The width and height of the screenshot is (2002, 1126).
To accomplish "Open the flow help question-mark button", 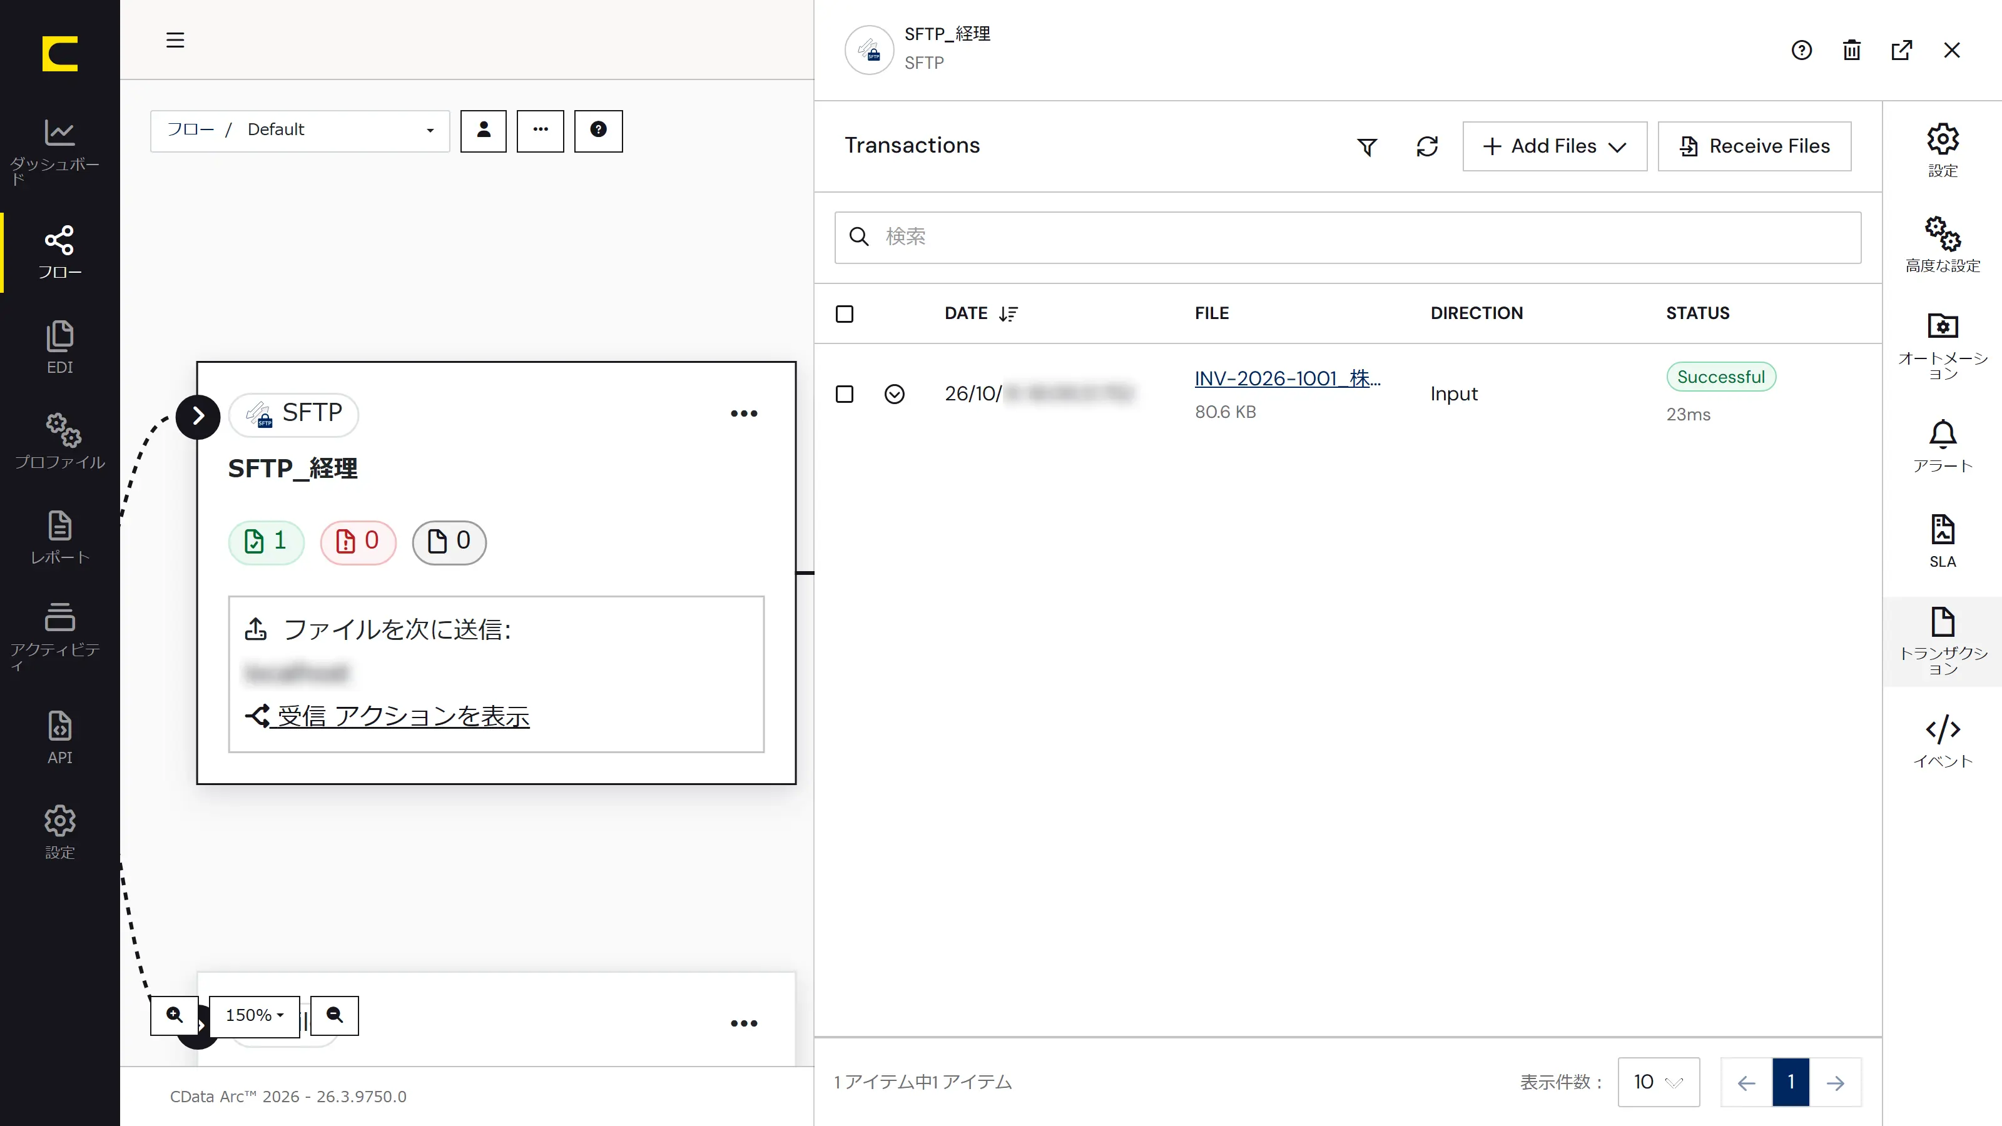I will [597, 131].
